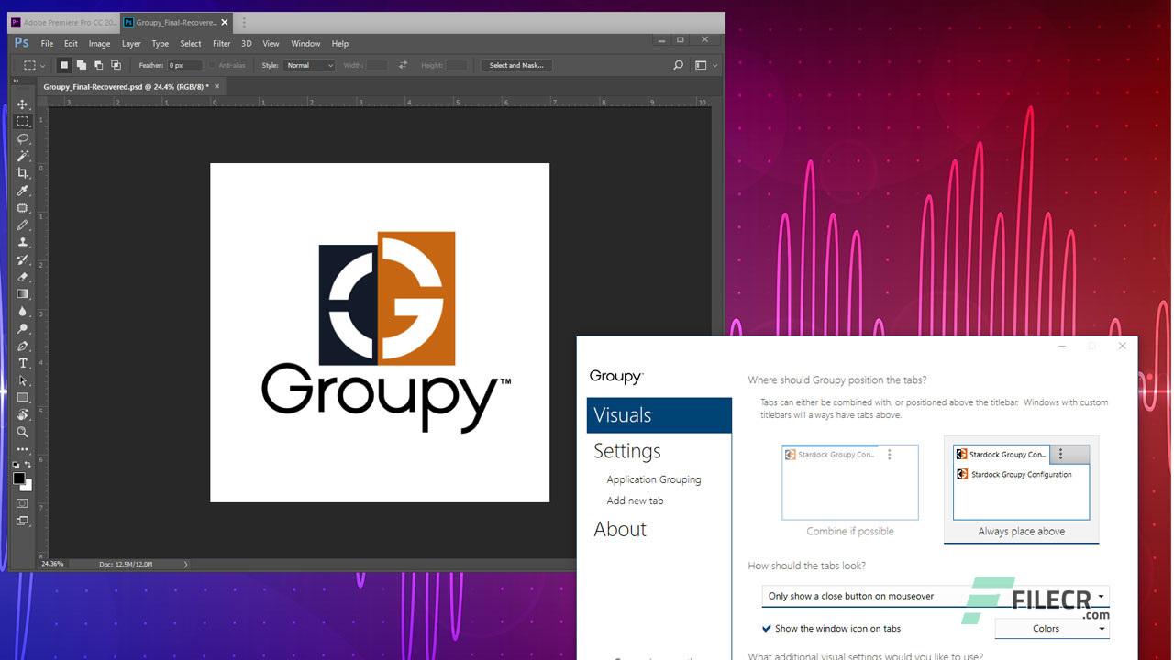This screenshot has height=660, width=1174.
Task: Open the File menu
Action: (47, 43)
